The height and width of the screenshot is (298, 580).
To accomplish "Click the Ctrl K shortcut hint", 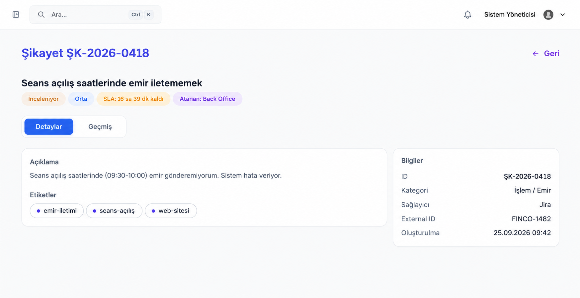I will [141, 15].
